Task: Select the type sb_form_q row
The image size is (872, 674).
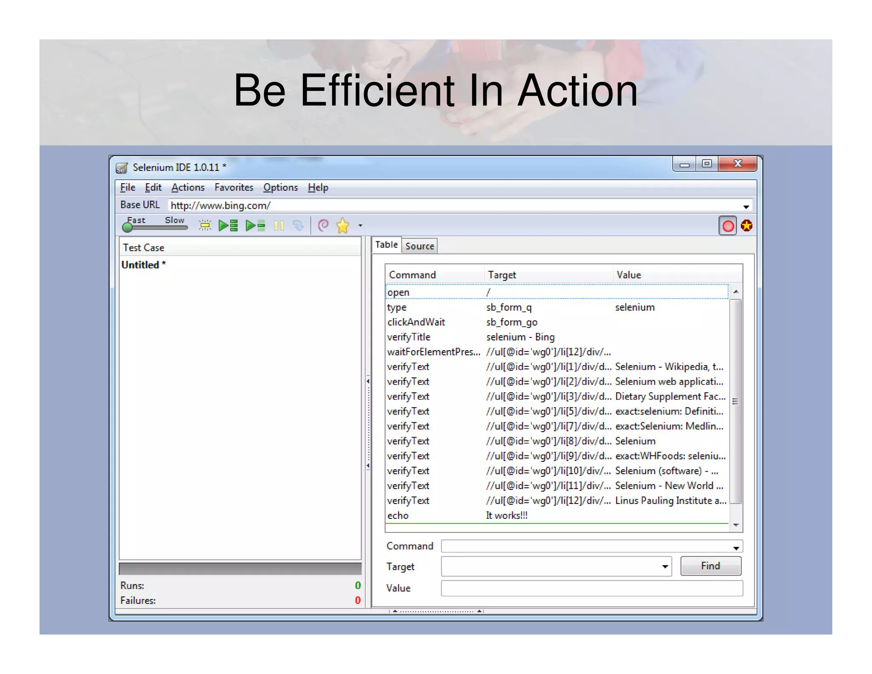Action: tap(556, 307)
